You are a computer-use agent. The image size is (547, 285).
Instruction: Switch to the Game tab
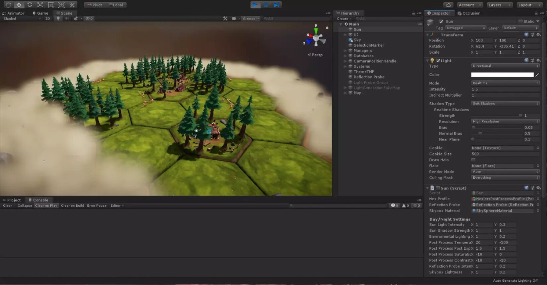(x=40, y=13)
